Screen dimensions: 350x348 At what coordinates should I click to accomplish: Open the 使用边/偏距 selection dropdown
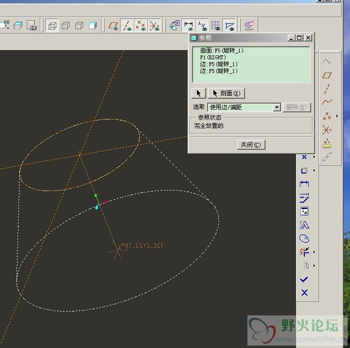click(x=277, y=107)
